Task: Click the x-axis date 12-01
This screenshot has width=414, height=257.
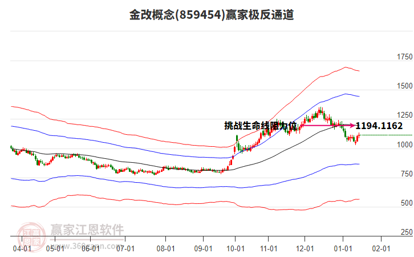Action: [305, 248]
